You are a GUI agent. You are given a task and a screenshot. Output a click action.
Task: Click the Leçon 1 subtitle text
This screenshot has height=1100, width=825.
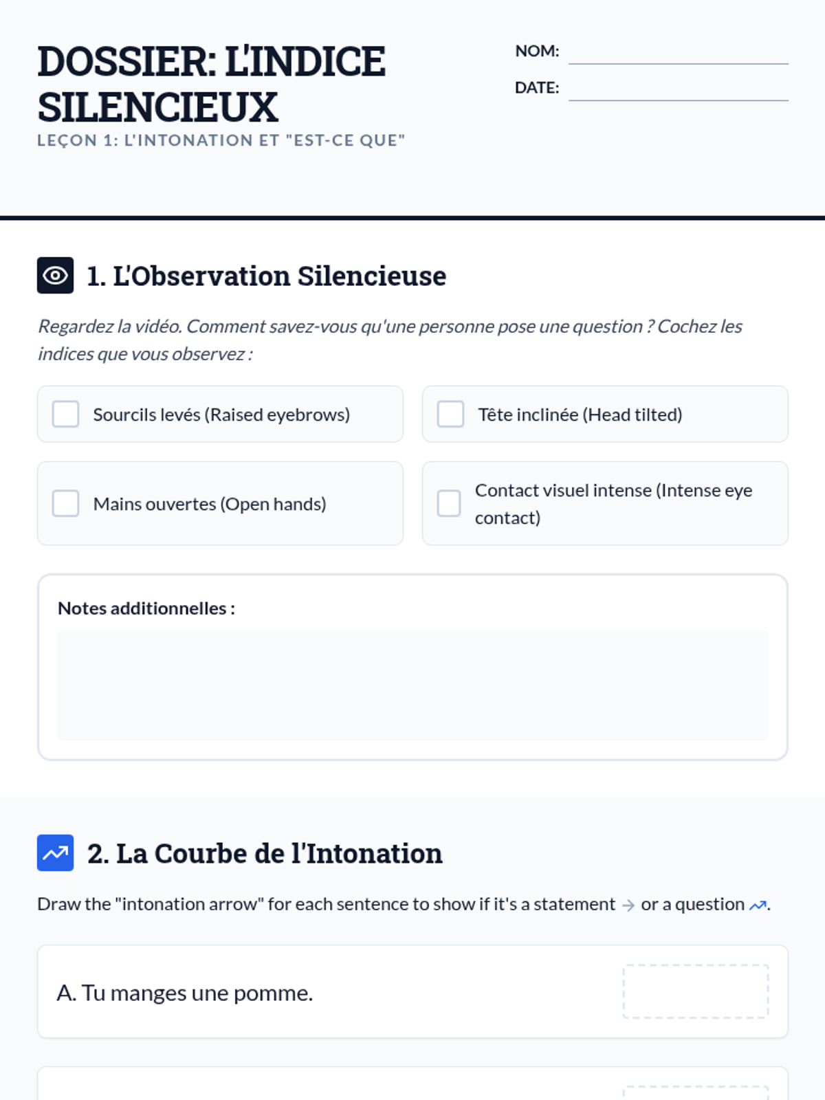[221, 140]
